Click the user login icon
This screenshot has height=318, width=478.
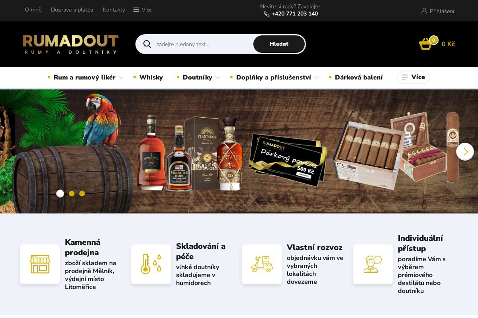click(x=424, y=11)
